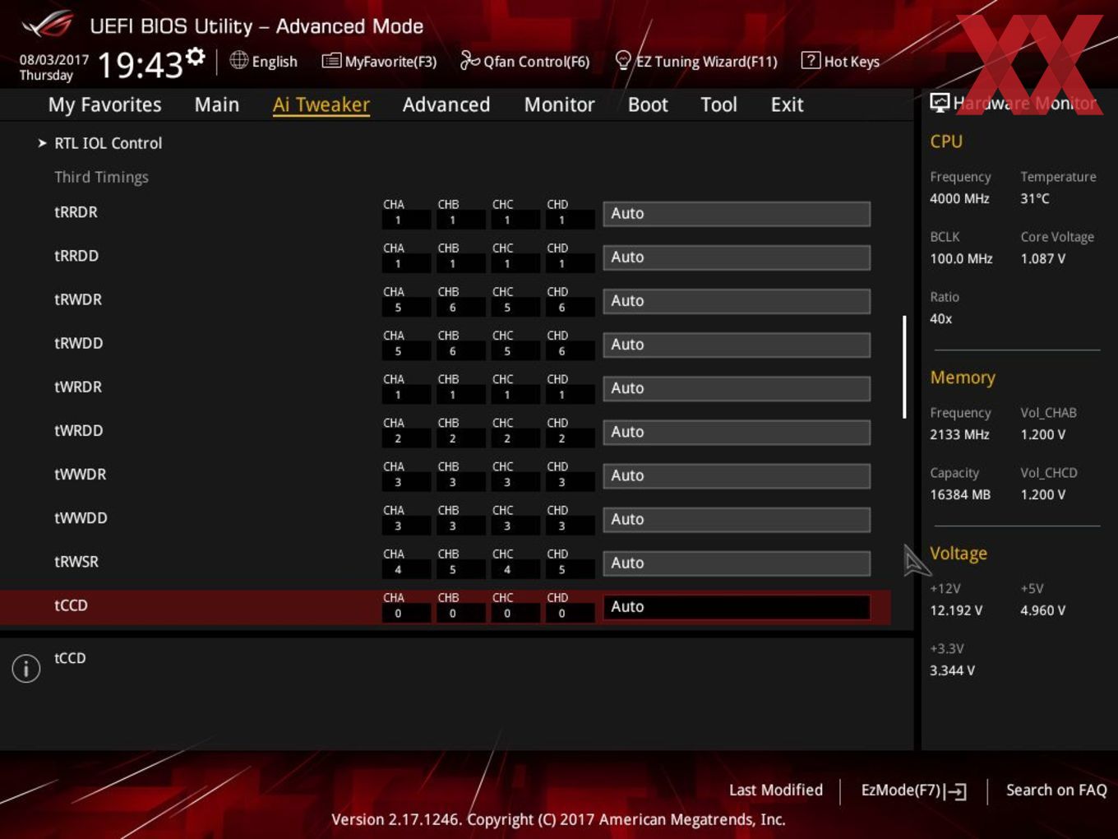Click the Hot Keys question mark icon
This screenshot has width=1118, height=839.
(811, 60)
